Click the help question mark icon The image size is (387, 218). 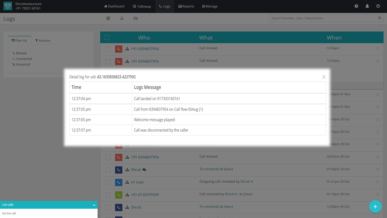point(356,6)
